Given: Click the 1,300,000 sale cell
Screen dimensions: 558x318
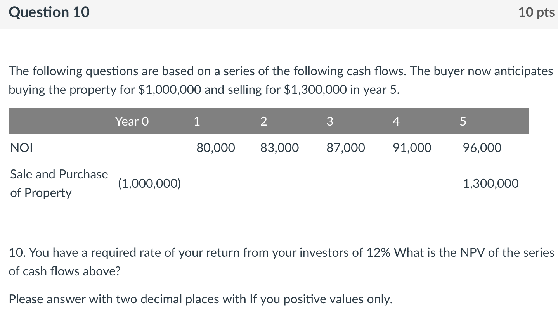Looking at the screenshot, I should pyautogui.click(x=491, y=183).
